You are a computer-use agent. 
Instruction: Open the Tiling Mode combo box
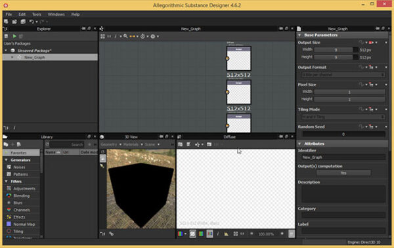[x=343, y=117]
